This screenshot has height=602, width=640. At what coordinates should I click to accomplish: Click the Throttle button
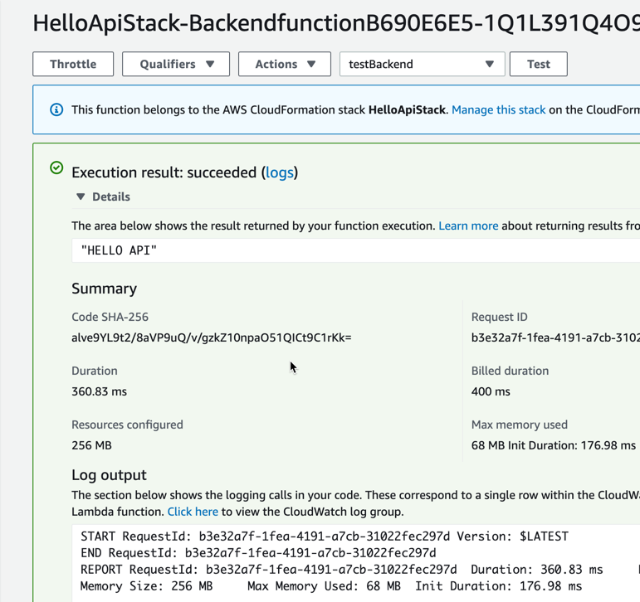(x=73, y=64)
